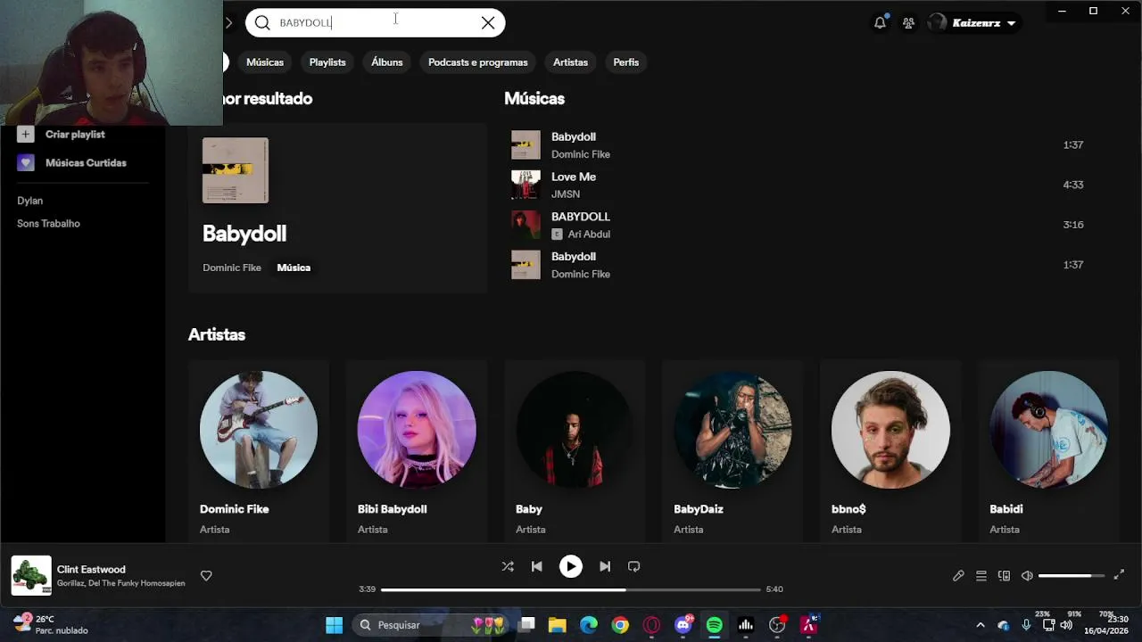This screenshot has height=642, width=1142.
Task: Open JMSN artist link
Action: 566,194
